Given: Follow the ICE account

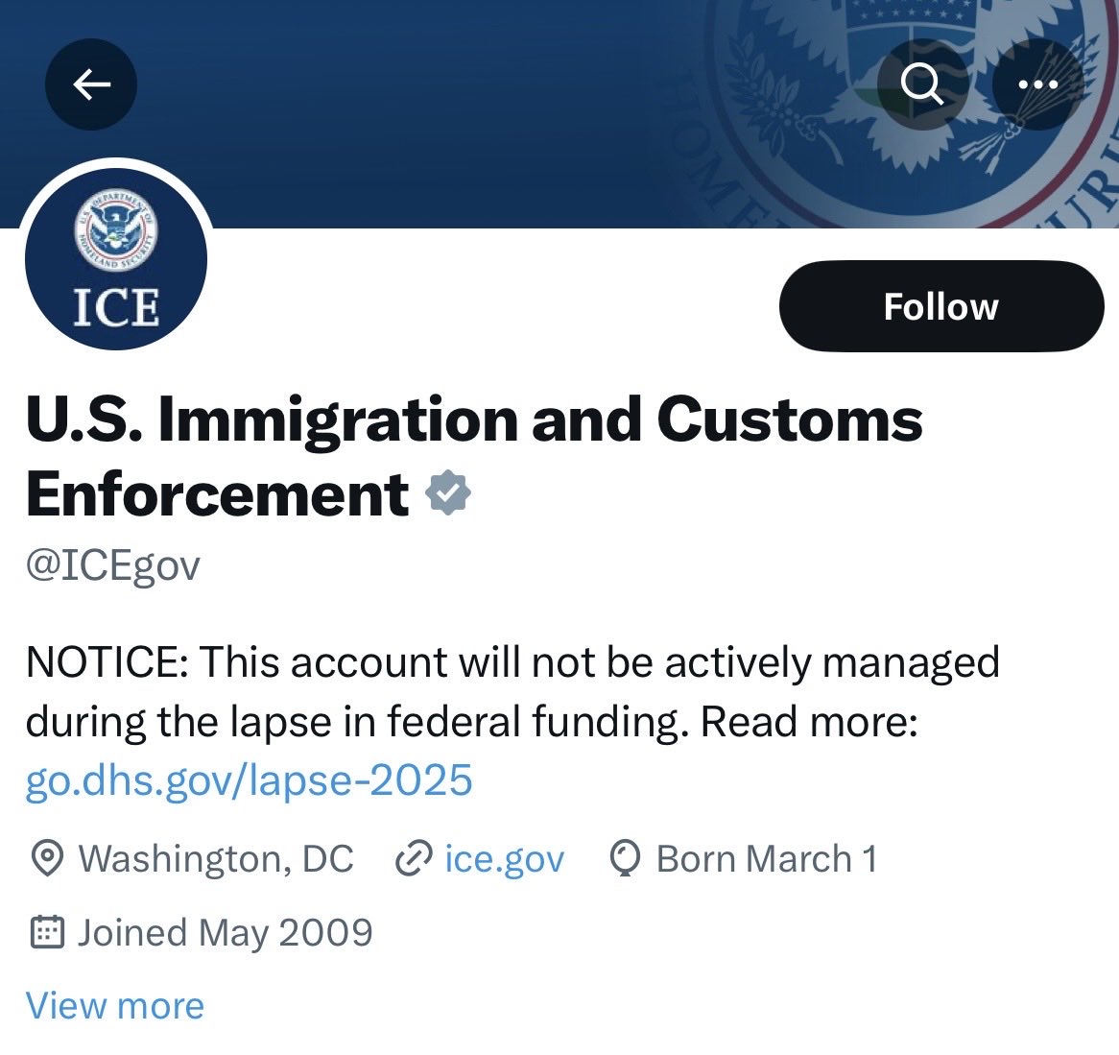Looking at the screenshot, I should click(x=940, y=306).
